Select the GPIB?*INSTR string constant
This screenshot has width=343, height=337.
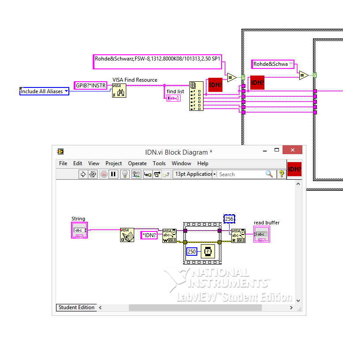point(90,85)
